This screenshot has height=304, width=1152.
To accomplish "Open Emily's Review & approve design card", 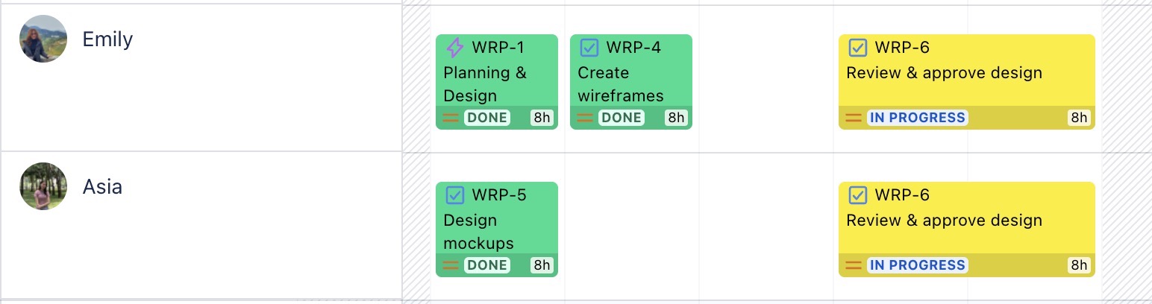I will [944, 74].
